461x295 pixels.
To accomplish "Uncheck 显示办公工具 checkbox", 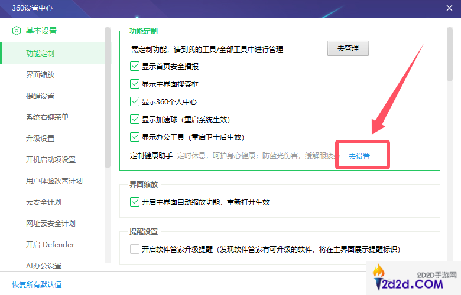I will coord(134,137).
